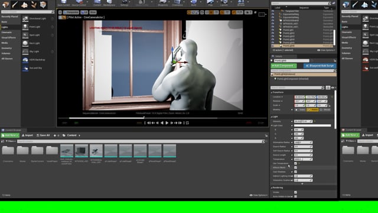
Task: Select the Sun and Sky icon
Action: coord(25,68)
